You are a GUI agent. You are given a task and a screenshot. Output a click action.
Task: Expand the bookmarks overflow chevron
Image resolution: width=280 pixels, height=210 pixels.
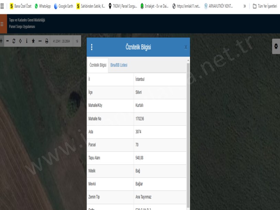(244, 6)
